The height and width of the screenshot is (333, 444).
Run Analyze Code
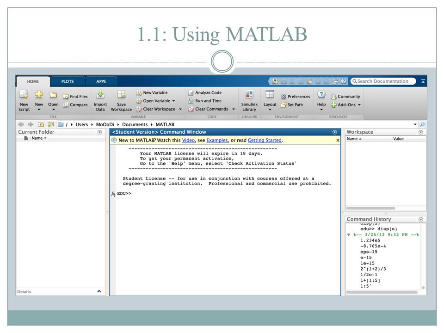[x=205, y=92]
